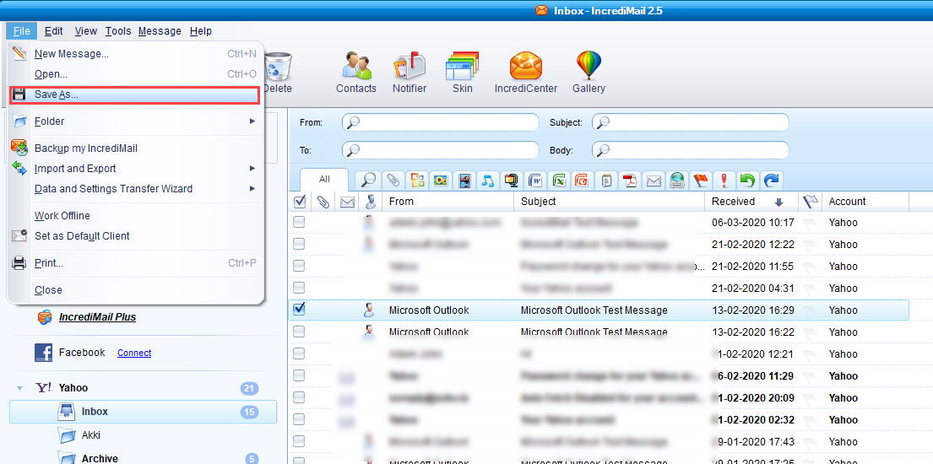Filter by music attachments icon
Viewport: 933px width, 464px height.
[x=487, y=181]
